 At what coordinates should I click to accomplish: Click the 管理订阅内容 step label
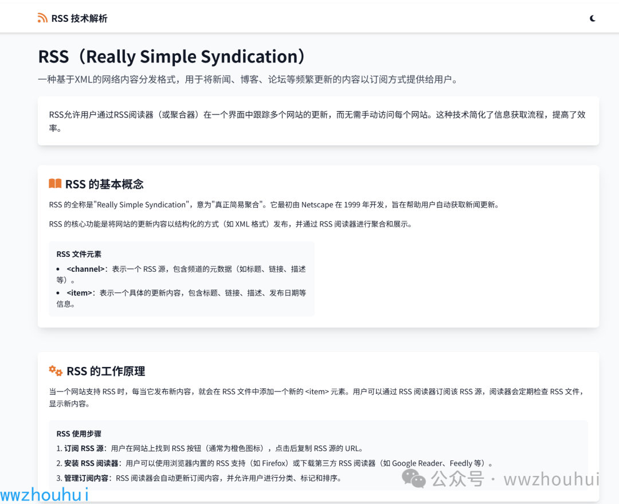[x=86, y=478]
